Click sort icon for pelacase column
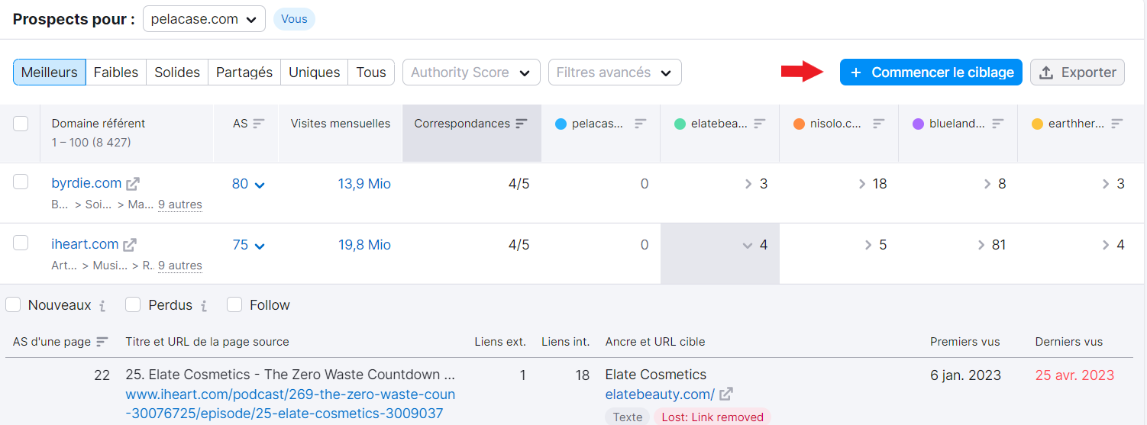The width and height of the screenshot is (1147, 425). (641, 124)
